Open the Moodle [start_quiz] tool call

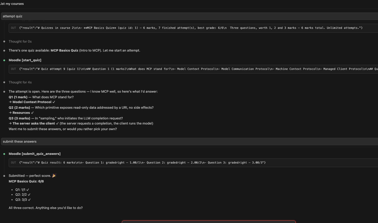pyautogui.click(x=25, y=60)
